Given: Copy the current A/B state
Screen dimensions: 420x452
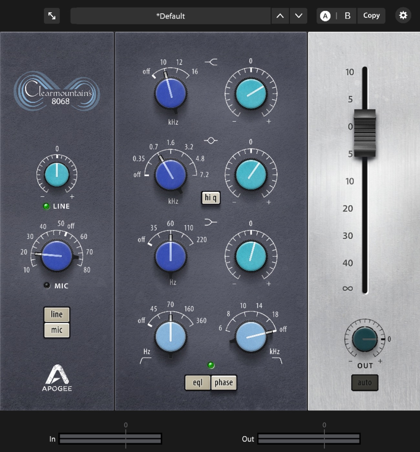Looking at the screenshot, I should [371, 15].
